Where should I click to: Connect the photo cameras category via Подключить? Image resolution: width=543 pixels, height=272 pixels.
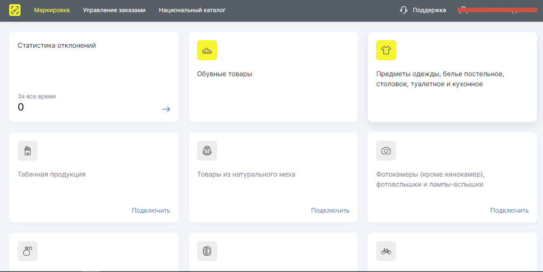509,210
